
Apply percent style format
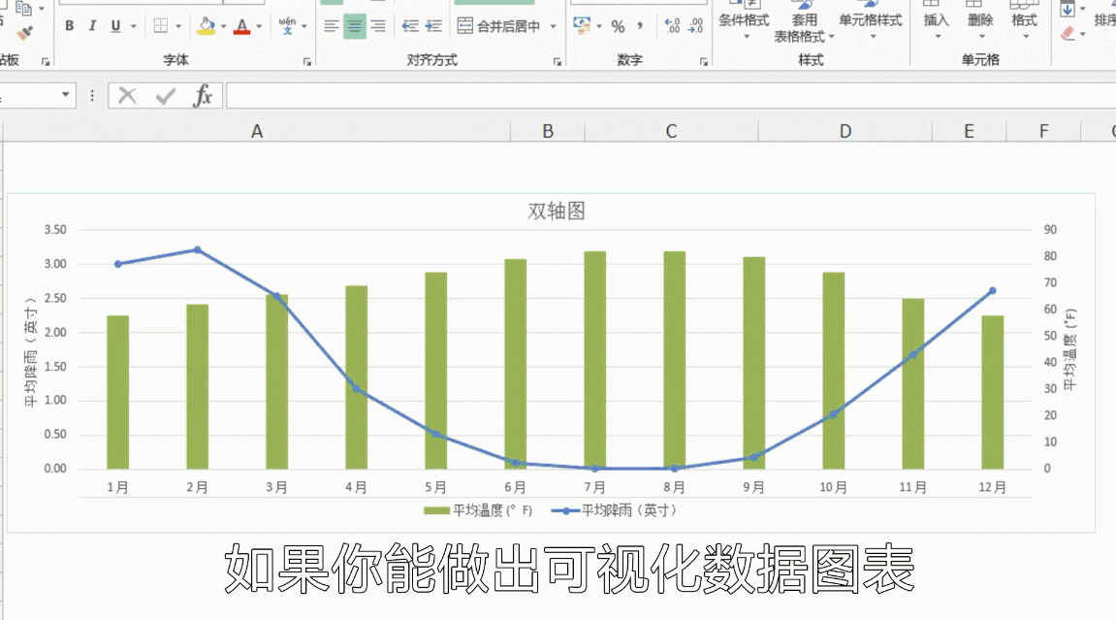[618, 27]
